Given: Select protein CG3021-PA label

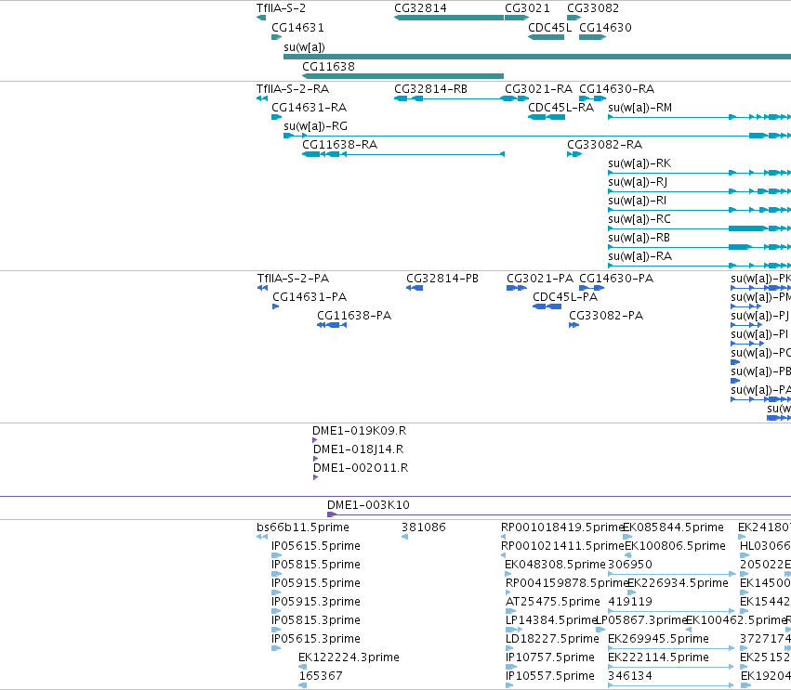Looking at the screenshot, I should pyautogui.click(x=540, y=279).
